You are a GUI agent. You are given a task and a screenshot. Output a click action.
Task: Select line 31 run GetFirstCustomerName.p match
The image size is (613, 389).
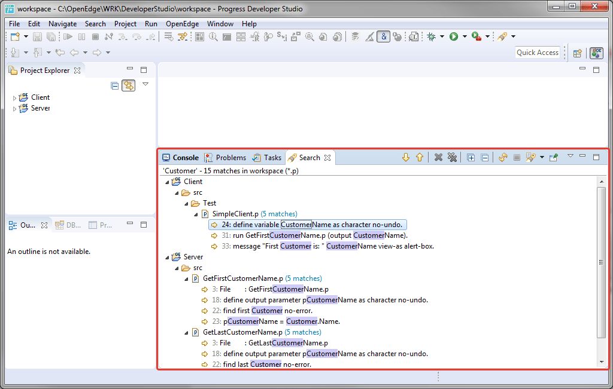309,235
